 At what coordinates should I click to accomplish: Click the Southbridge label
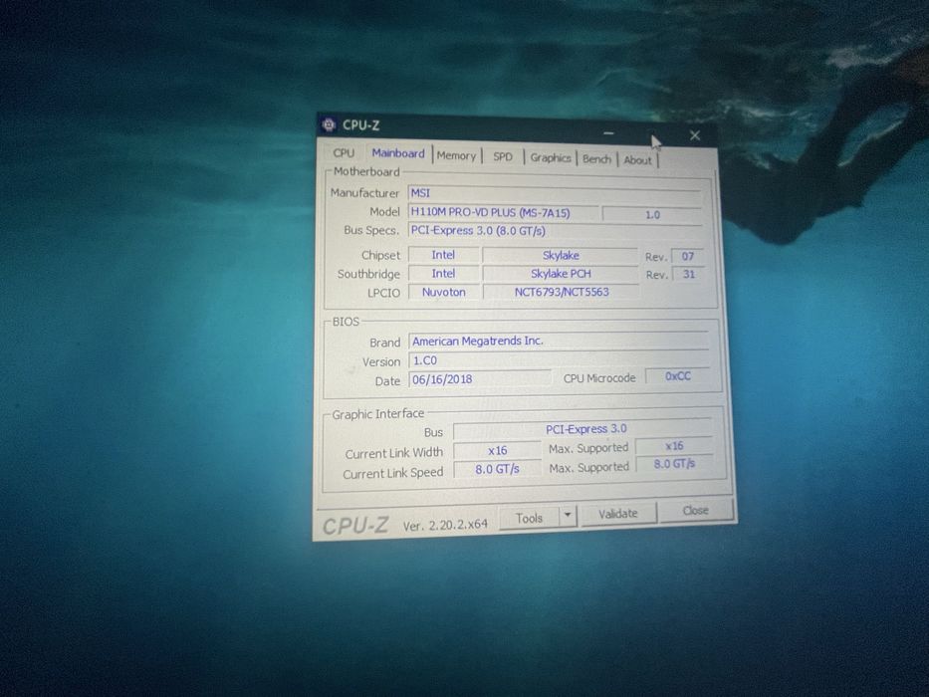point(368,274)
